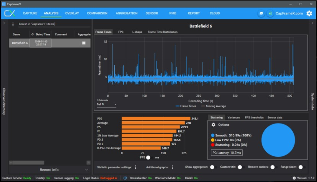Open the Y-Axis scale Full fit dropdown
This screenshot has width=317, height=182.
click(x=106, y=104)
